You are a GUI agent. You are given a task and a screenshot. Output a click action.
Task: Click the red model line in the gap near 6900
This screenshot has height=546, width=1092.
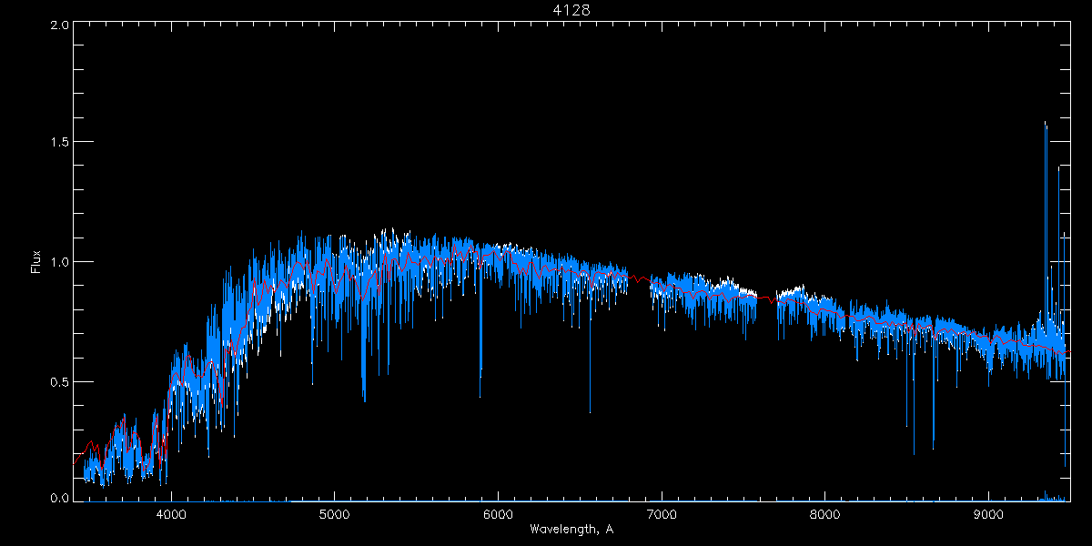(642, 278)
